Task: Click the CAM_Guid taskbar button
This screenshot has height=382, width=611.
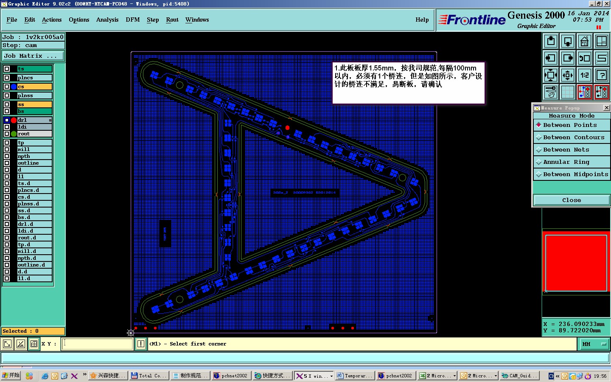Action: coord(520,376)
